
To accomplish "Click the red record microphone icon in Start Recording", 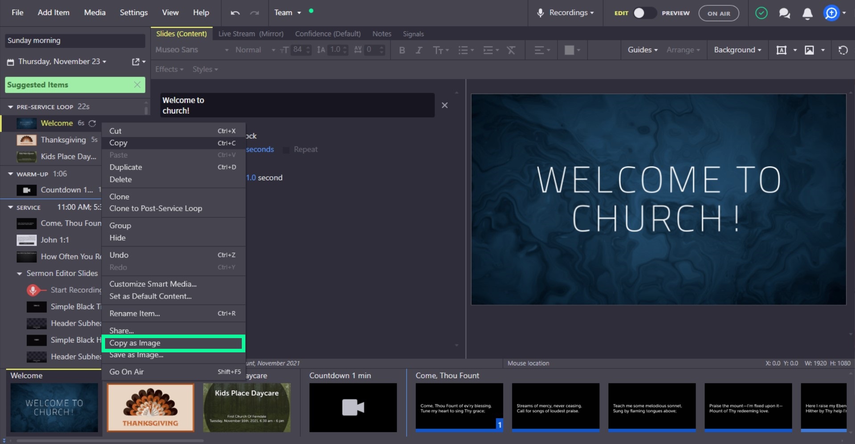I will (x=33, y=290).
